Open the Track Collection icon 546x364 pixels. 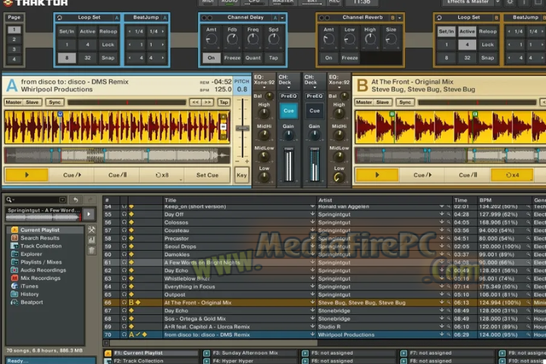click(14, 246)
